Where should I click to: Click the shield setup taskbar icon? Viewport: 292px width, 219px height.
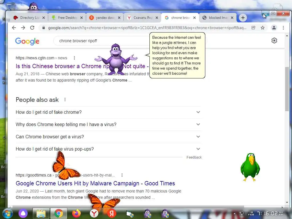pos(130,214)
